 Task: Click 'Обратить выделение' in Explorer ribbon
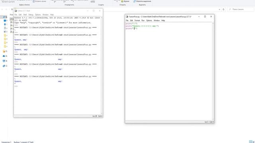point(142,1)
